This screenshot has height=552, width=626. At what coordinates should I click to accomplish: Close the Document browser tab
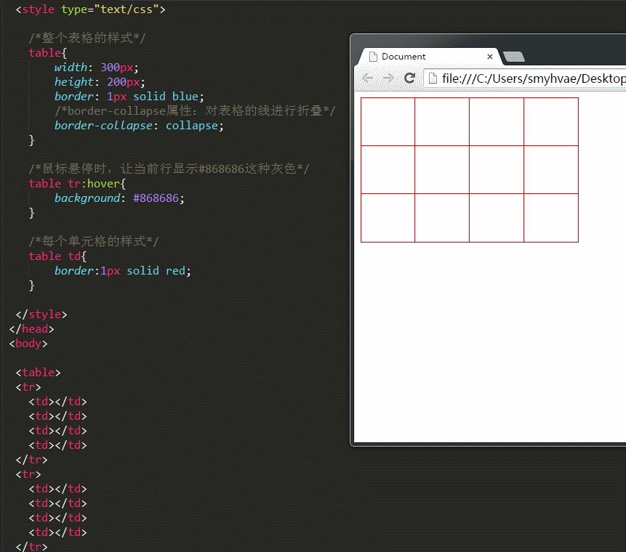[490, 57]
